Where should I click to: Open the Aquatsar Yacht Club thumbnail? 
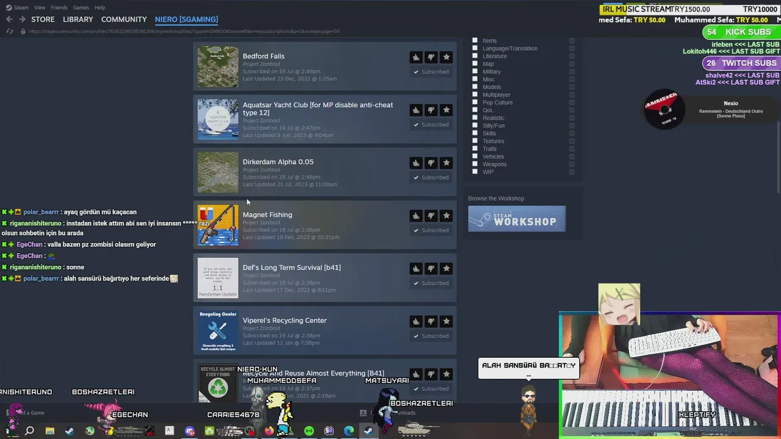[218, 120]
